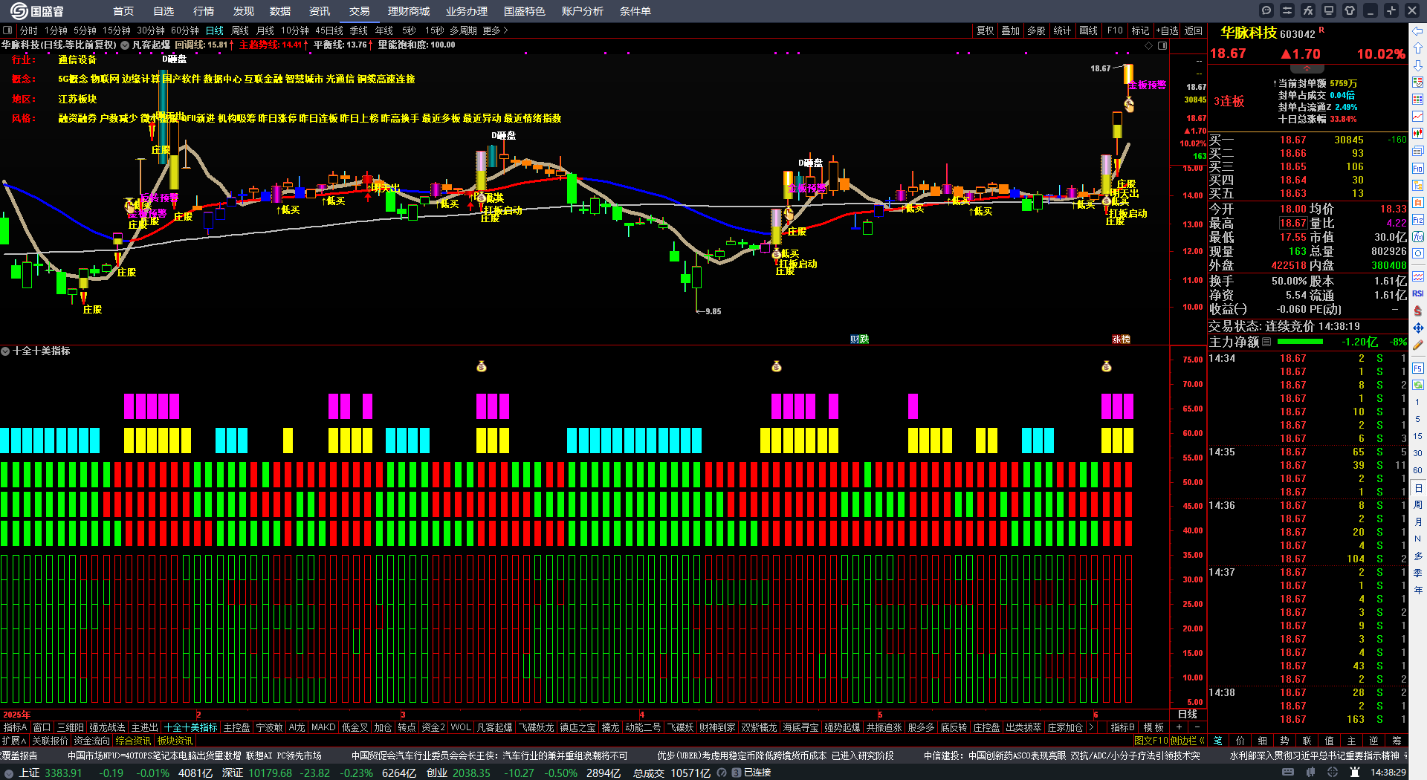1427x780 pixels.
Task: Open the message bubble icon in title bar
Action: (x=1266, y=10)
